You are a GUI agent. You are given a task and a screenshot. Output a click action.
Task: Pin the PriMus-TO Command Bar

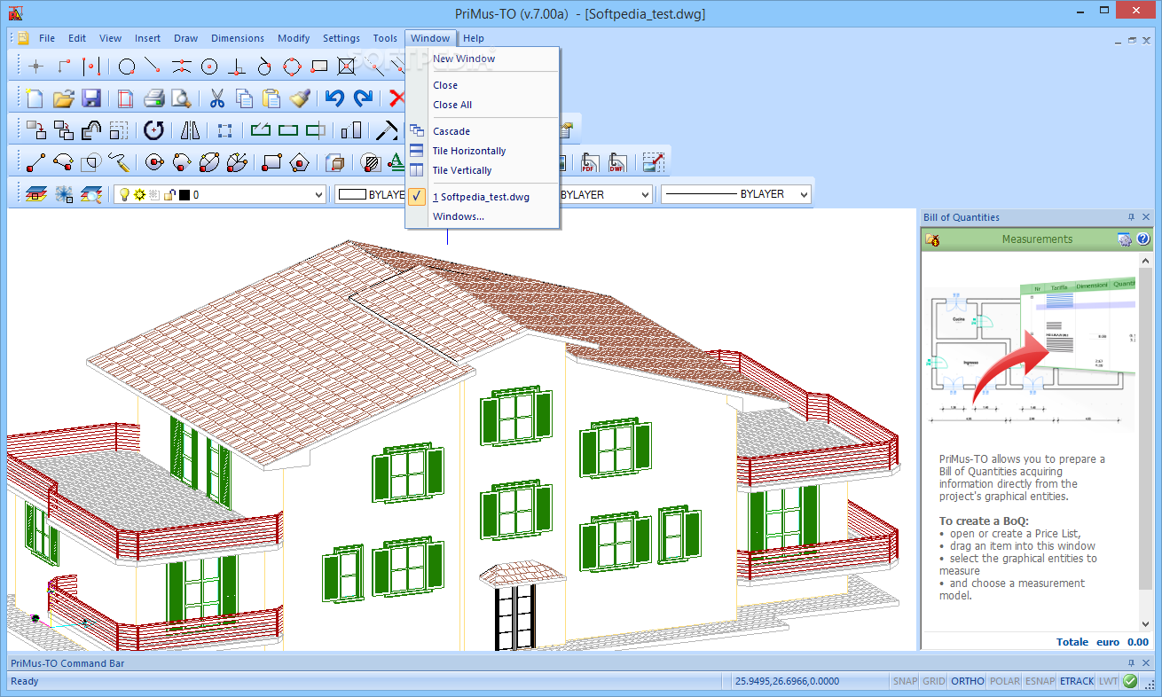(x=1131, y=662)
